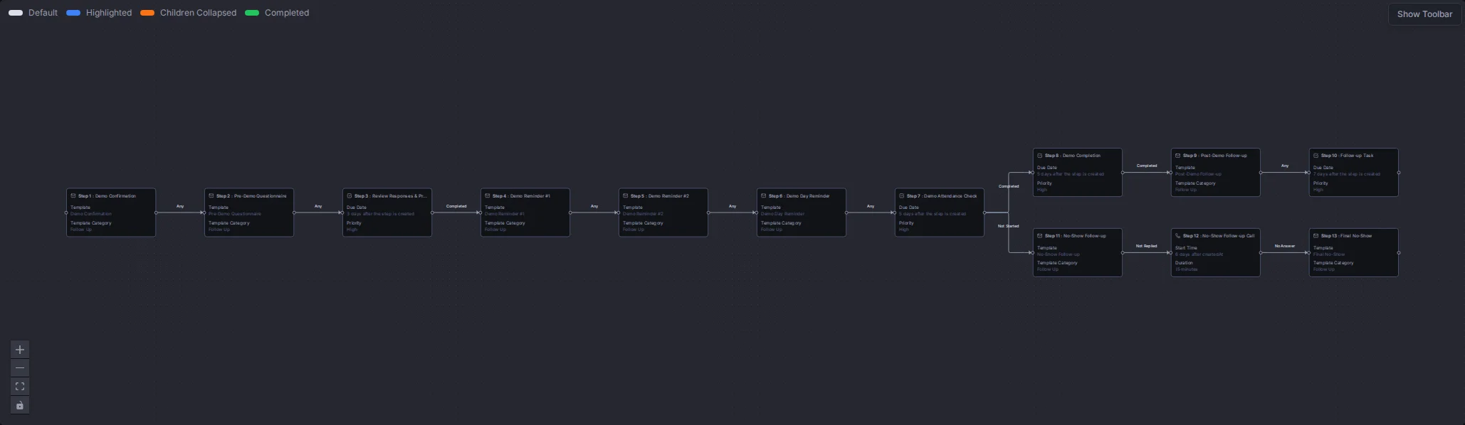Select the "Step 5 : Demo Reminder #2" title
Screen dimensions: 1465x425
(x=660, y=195)
